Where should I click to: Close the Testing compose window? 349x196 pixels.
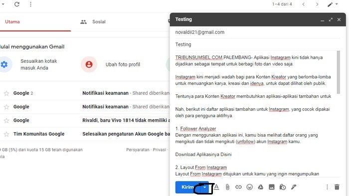pyautogui.click(x=339, y=19)
